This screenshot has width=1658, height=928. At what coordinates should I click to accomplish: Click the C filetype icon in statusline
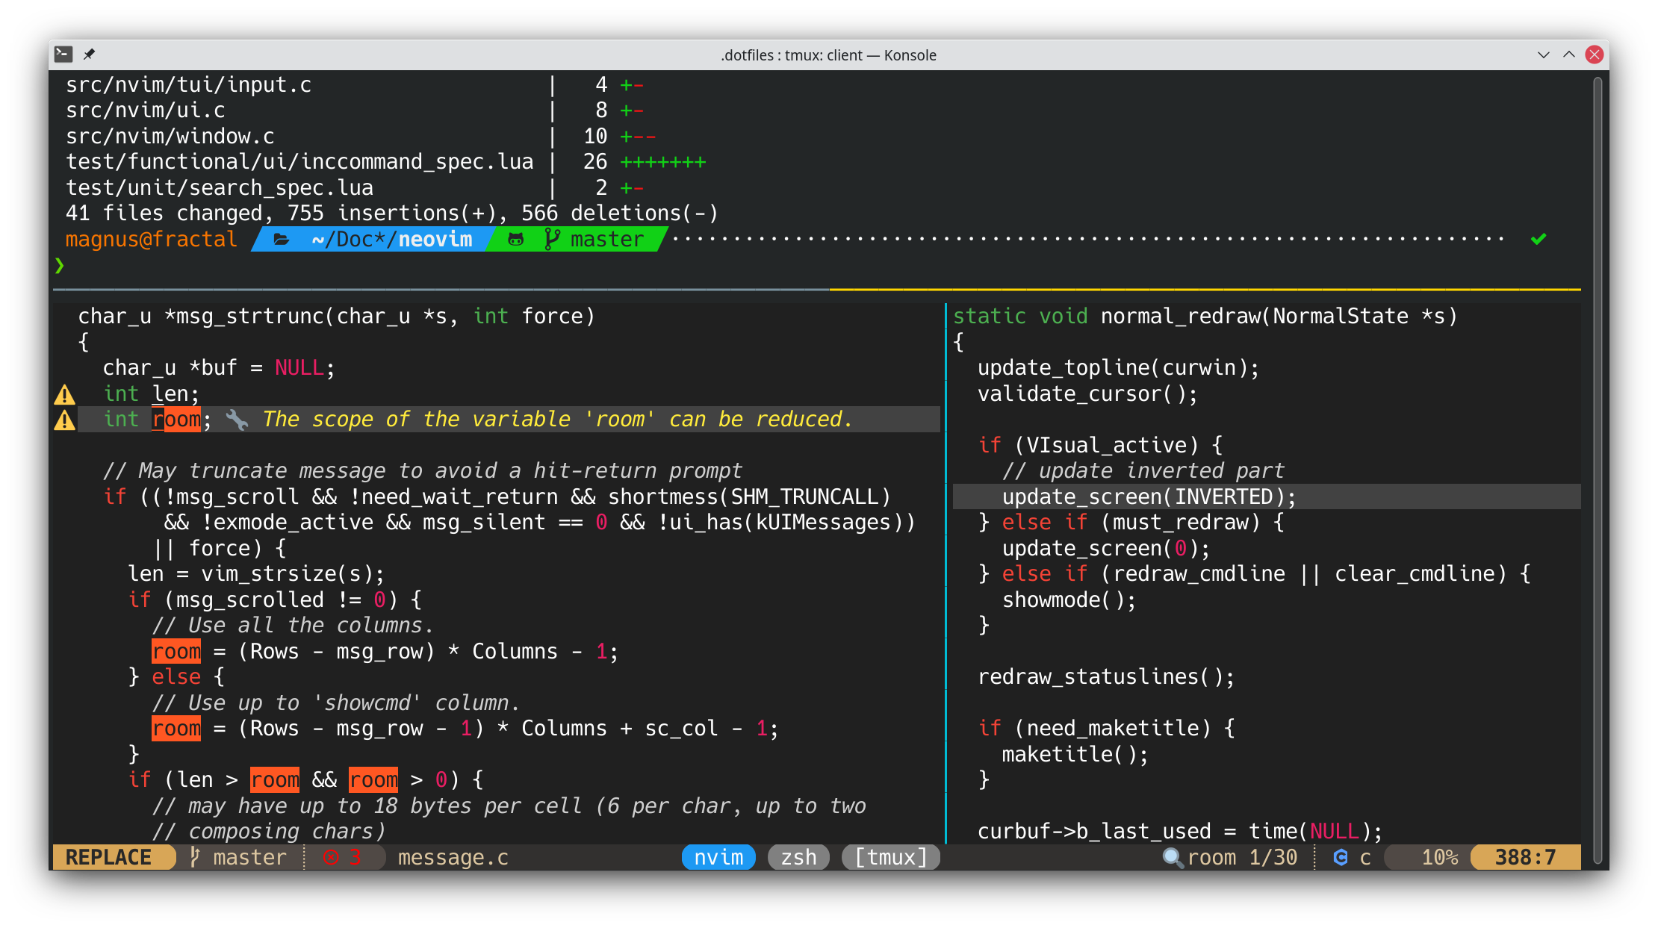(x=1341, y=857)
